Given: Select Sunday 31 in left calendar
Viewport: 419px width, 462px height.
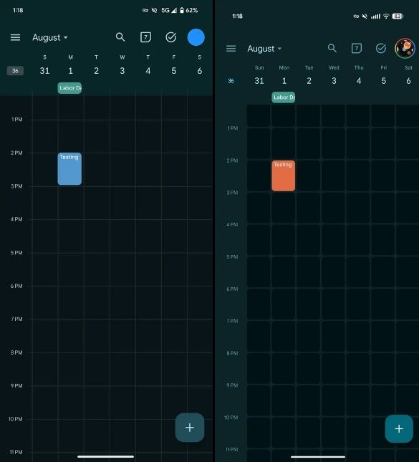Looking at the screenshot, I should pyautogui.click(x=45, y=71).
